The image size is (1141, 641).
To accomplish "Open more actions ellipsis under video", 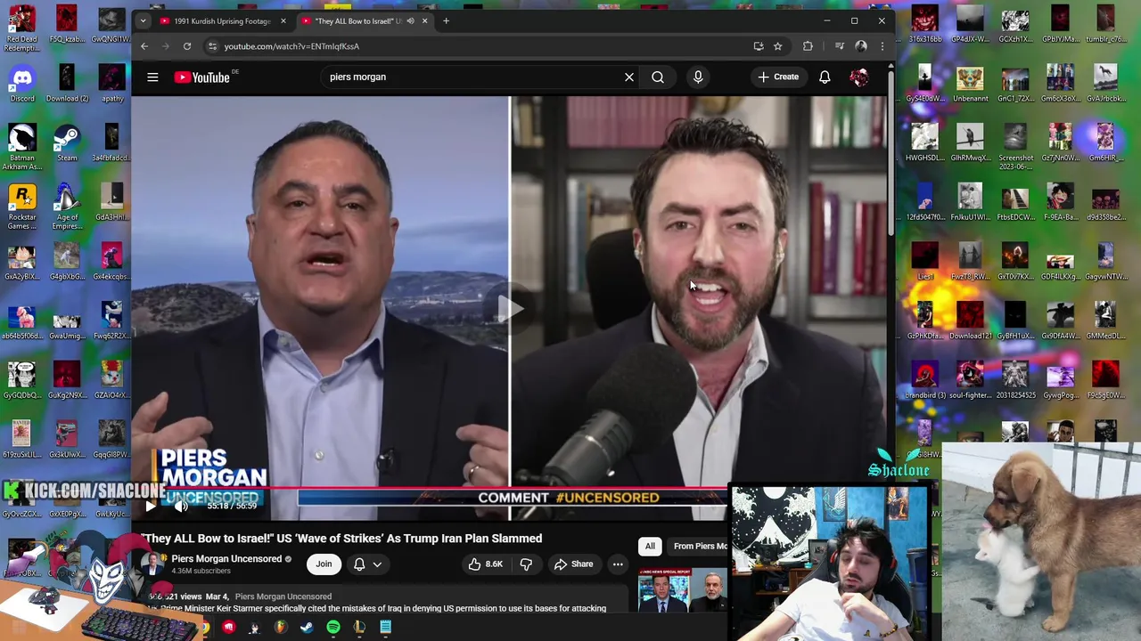I will pyautogui.click(x=618, y=564).
